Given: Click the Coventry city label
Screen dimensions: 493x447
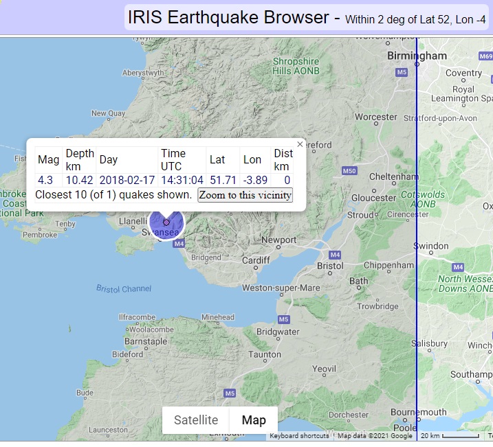Looking at the screenshot, I should tap(463, 73).
